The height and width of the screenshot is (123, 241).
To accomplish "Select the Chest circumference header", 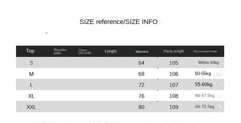I will [x=85, y=52].
